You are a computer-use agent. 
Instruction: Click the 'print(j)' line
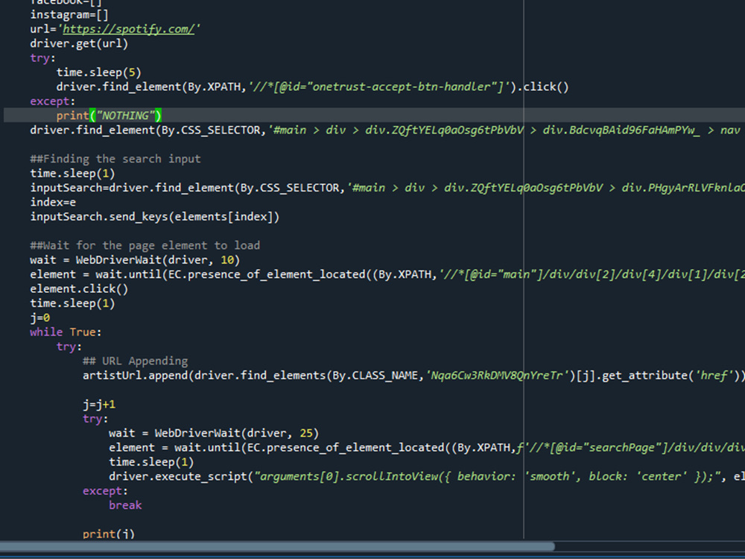pyautogui.click(x=109, y=534)
